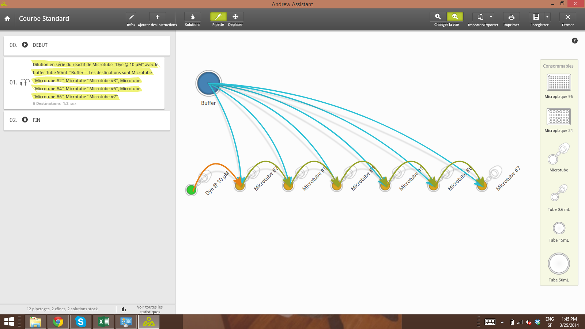The height and width of the screenshot is (329, 585).
Task: Open Skype from the taskbar
Action: coord(81,322)
